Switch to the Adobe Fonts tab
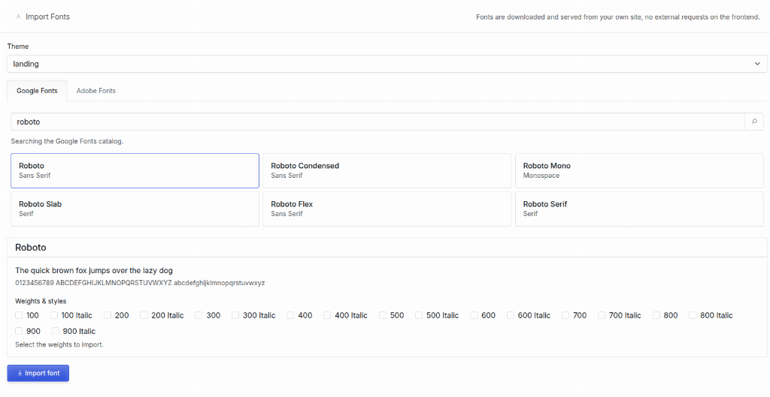This screenshot has width=770, height=397. [x=95, y=91]
